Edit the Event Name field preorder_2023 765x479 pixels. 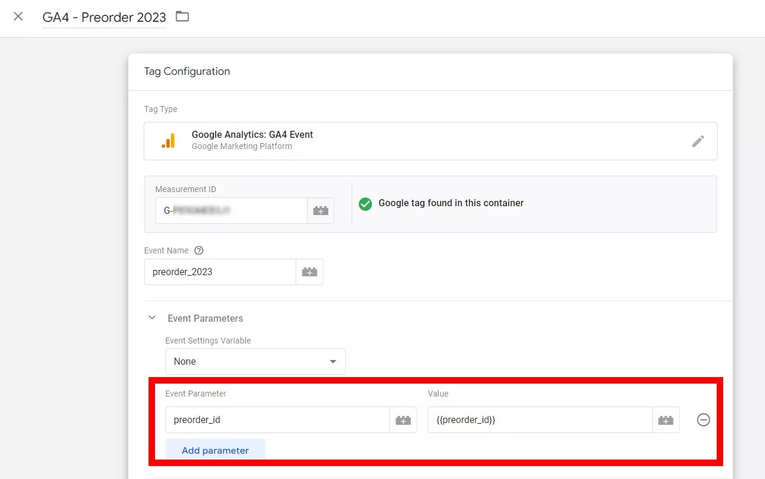tap(220, 272)
